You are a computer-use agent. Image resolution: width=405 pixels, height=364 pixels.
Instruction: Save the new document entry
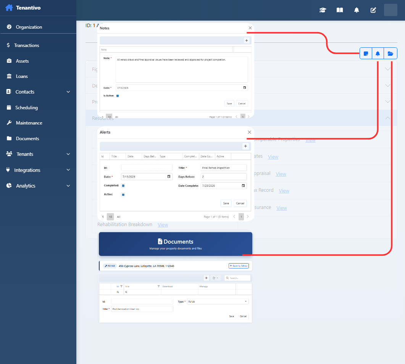pos(231,316)
